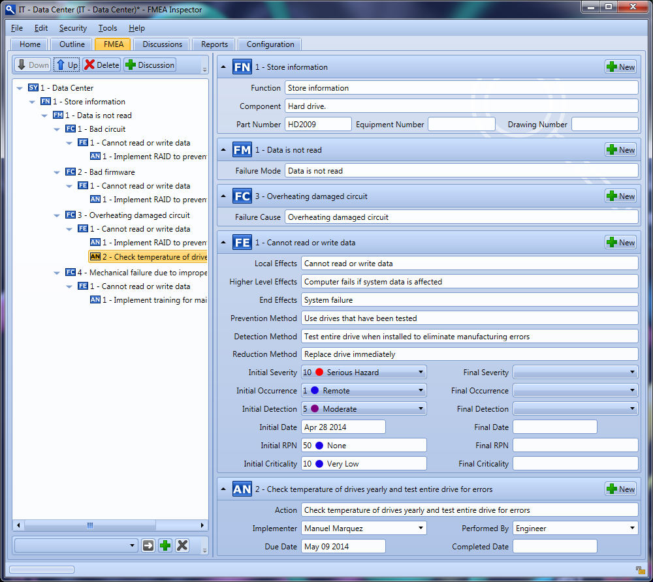Click the X icon below the tree

tap(182, 545)
